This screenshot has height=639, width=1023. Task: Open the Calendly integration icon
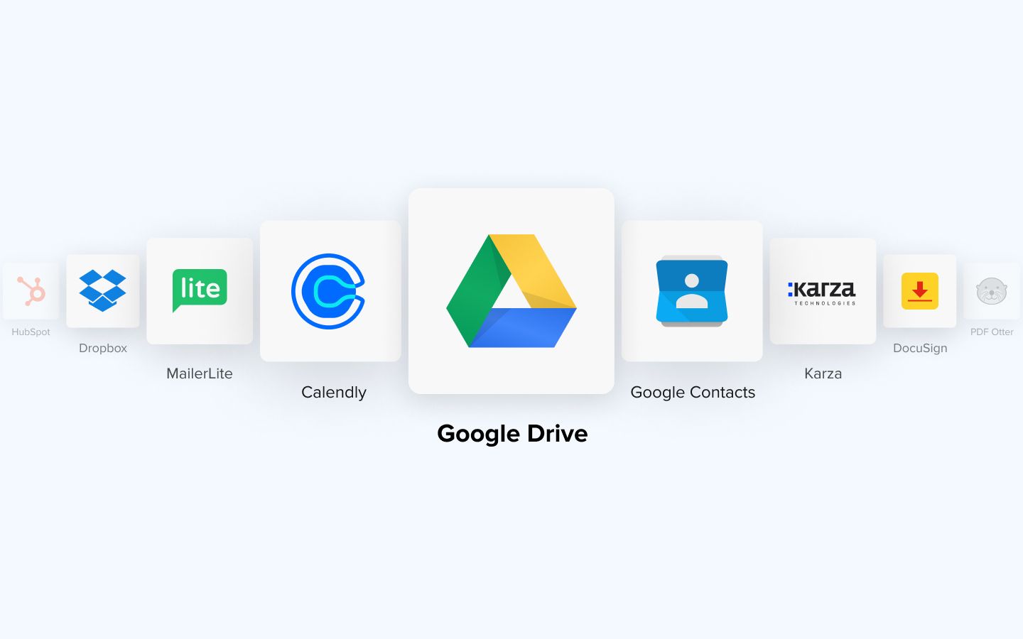tap(330, 291)
